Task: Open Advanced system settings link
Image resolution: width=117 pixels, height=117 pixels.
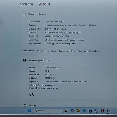Action: click(x=89, y=51)
